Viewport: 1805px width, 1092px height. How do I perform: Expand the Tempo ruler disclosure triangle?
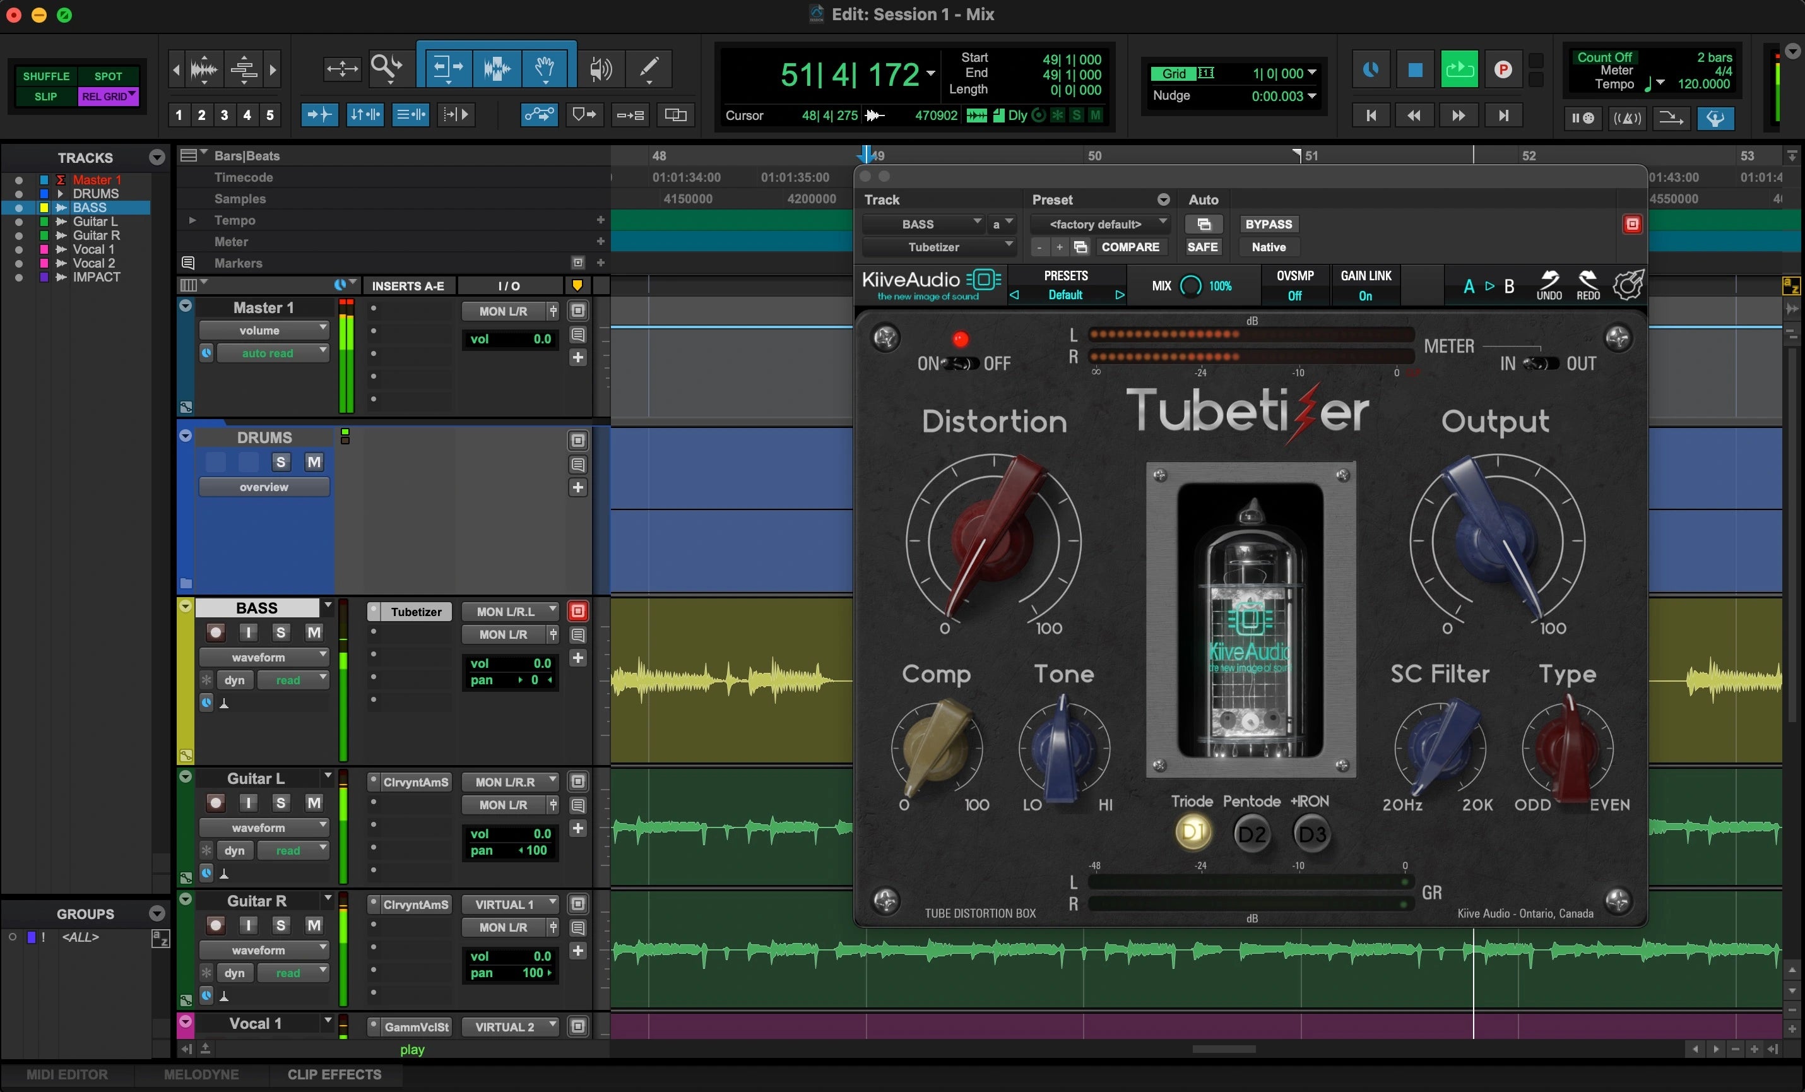[192, 220]
